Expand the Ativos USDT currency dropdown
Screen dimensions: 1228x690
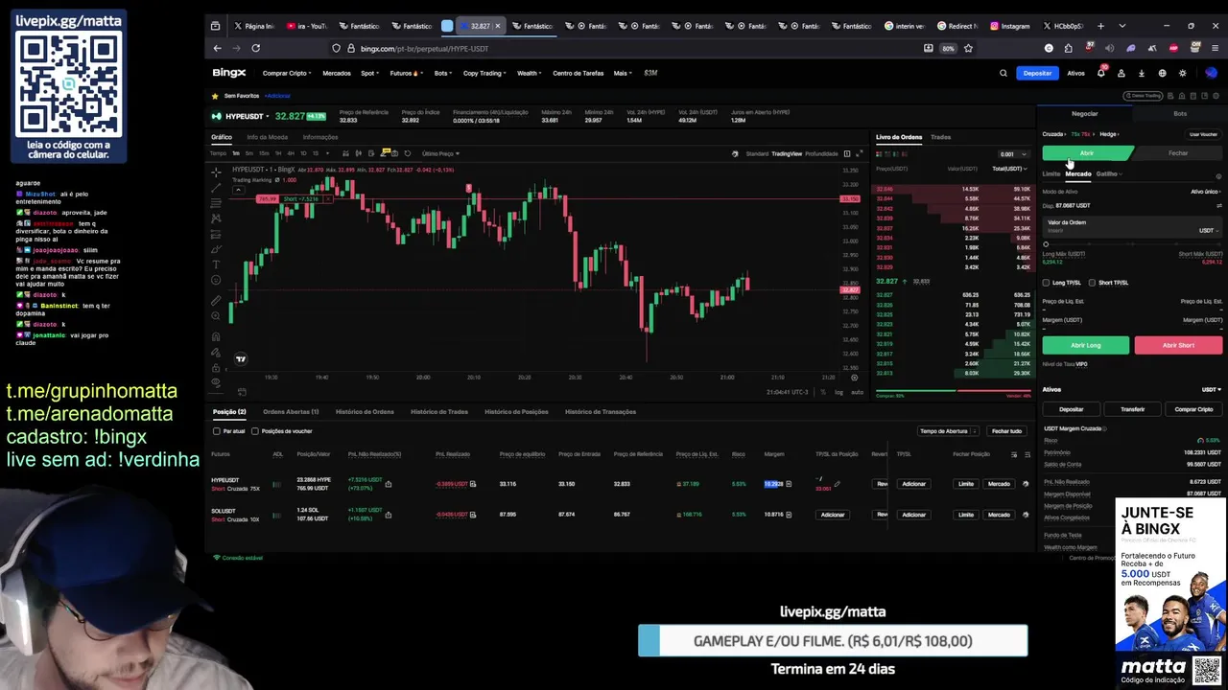coord(1212,390)
